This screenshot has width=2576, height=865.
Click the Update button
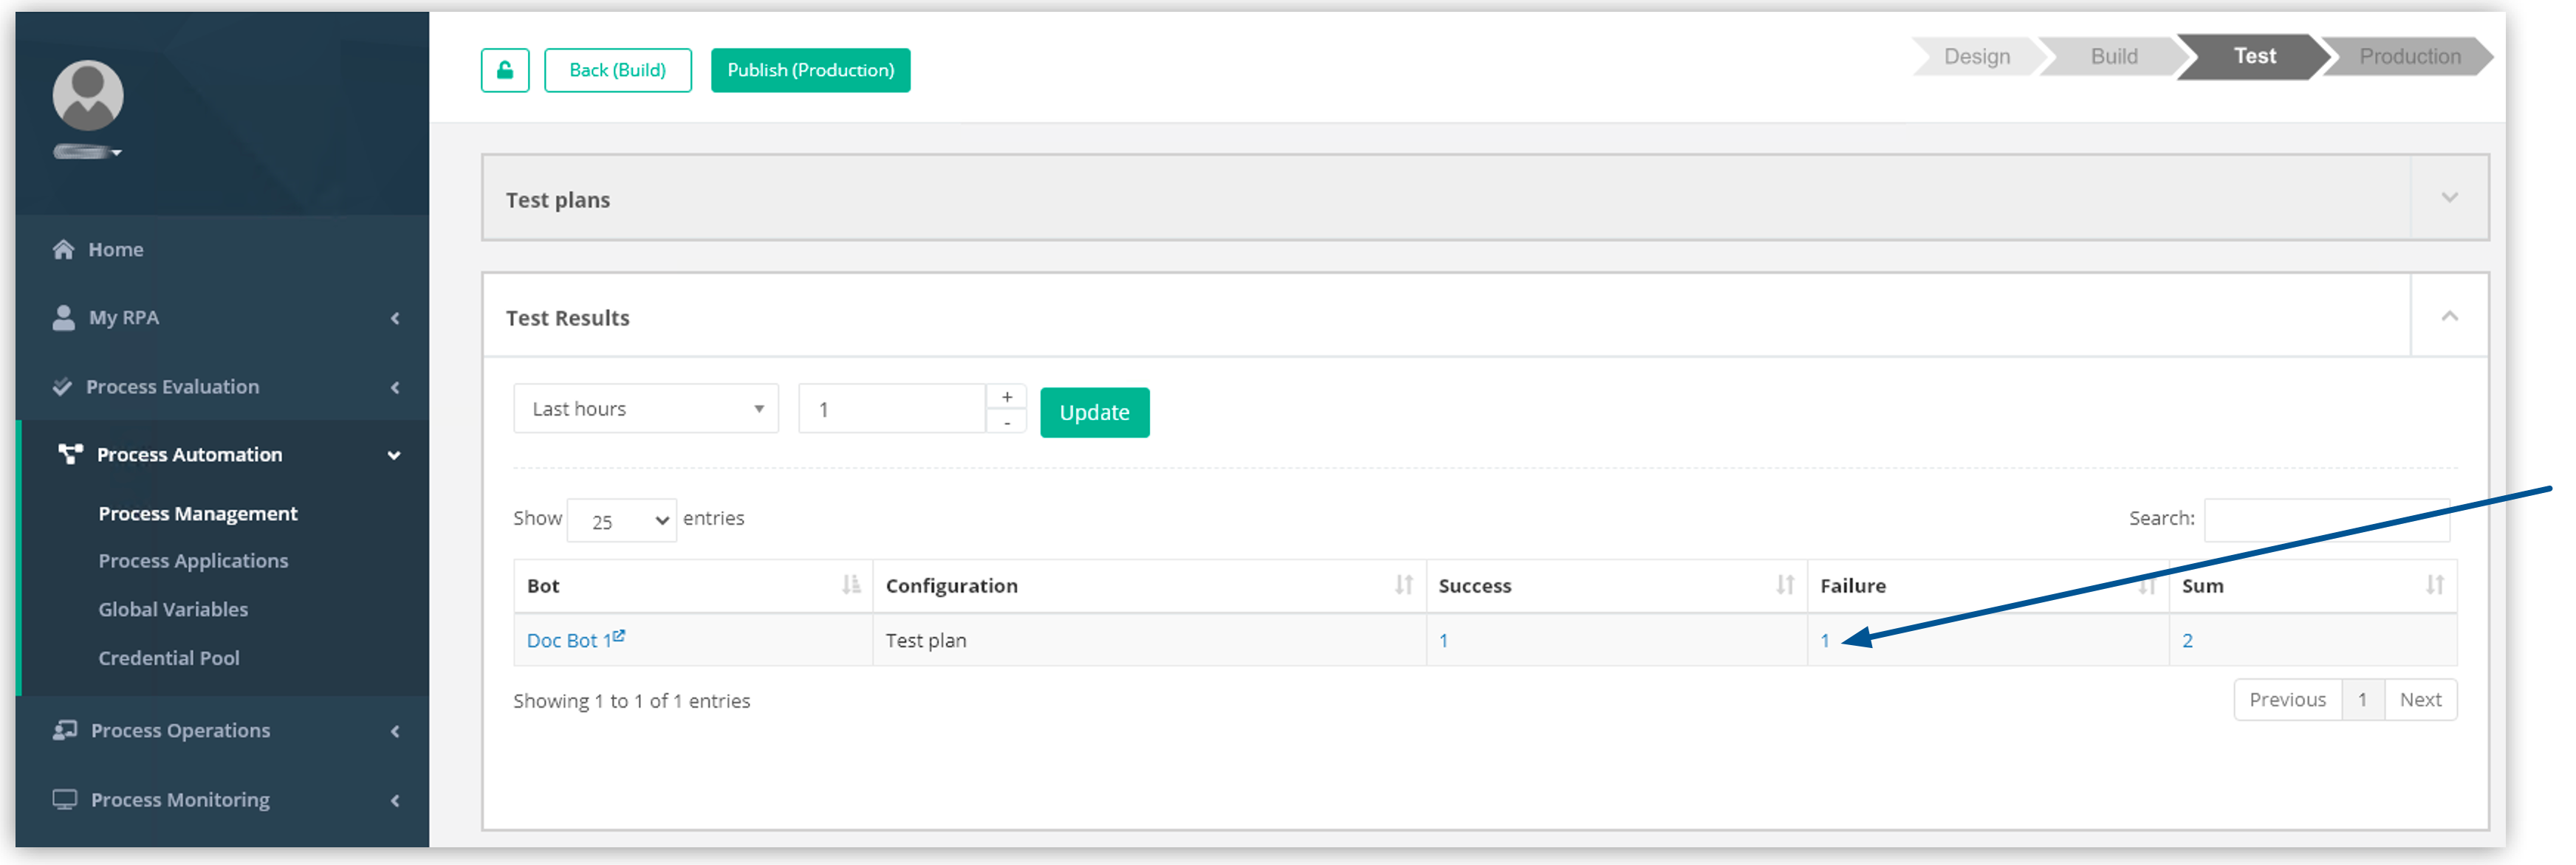(x=1094, y=412)
